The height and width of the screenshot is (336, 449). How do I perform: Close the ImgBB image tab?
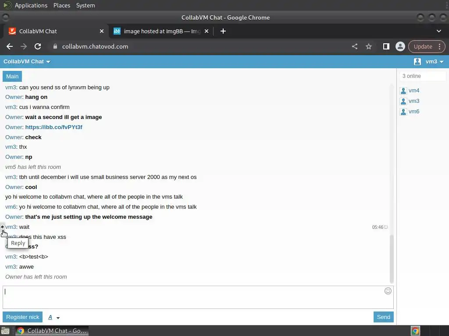[207, 31]
